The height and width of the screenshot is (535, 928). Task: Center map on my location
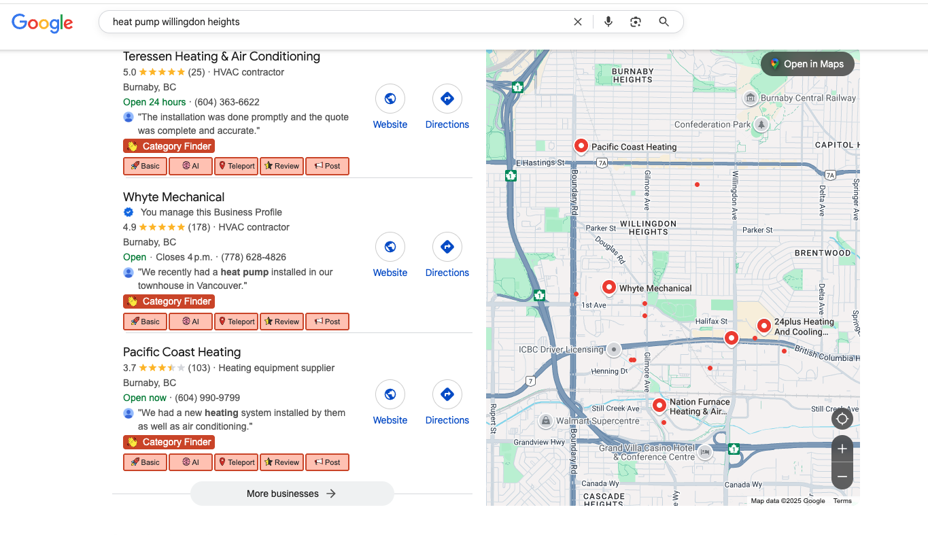coord(842,419)
